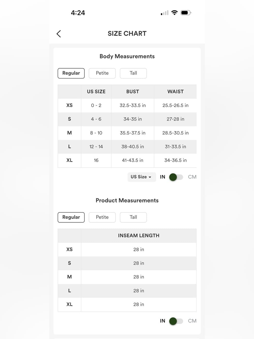The height and width of the screenshot is (339, 254).
Task: Select CM label under Product Measurements table
Action: 192,321
